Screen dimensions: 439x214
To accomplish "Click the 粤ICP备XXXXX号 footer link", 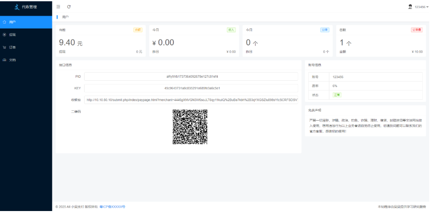I will point(112,207).
